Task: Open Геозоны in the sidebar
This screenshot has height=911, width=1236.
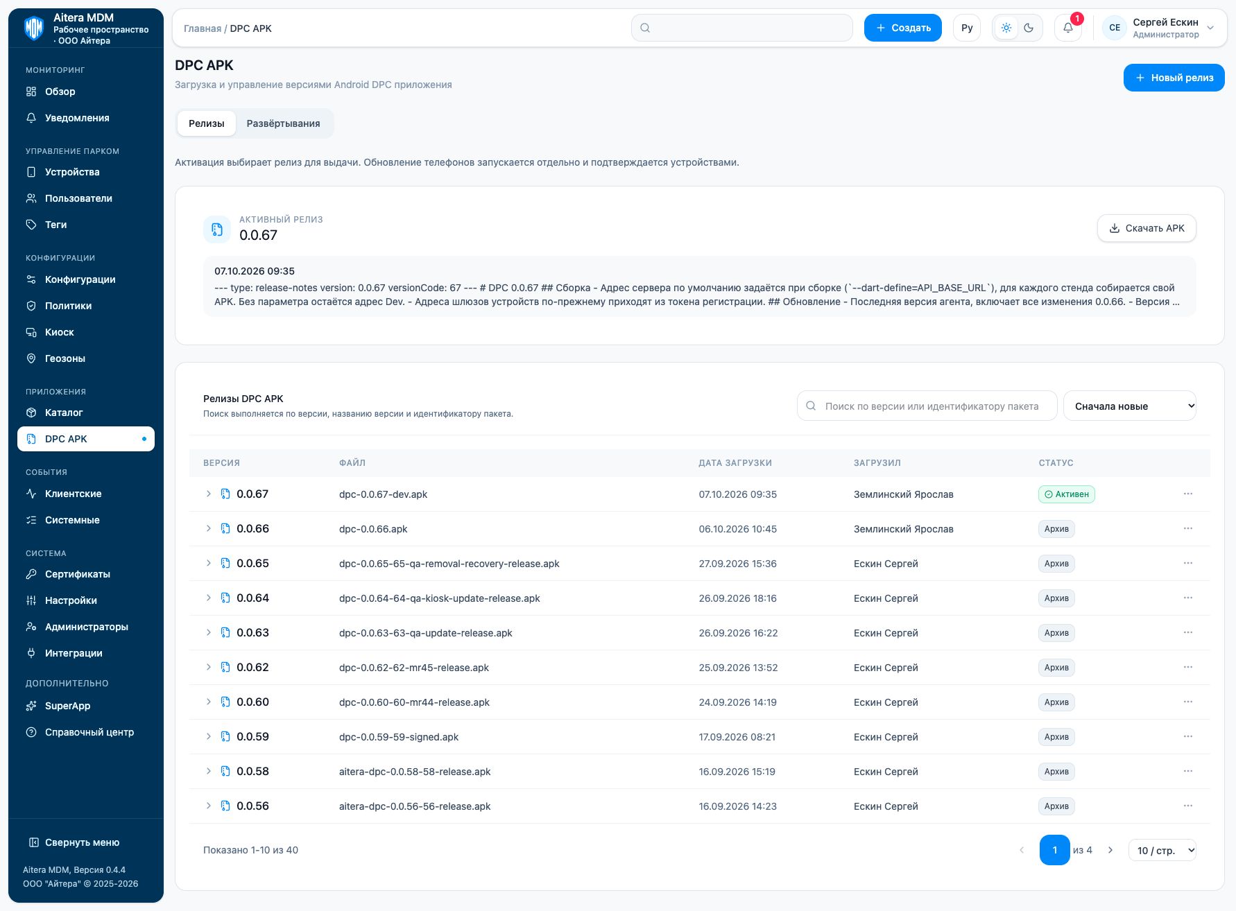Action: (x=86, y=358)
